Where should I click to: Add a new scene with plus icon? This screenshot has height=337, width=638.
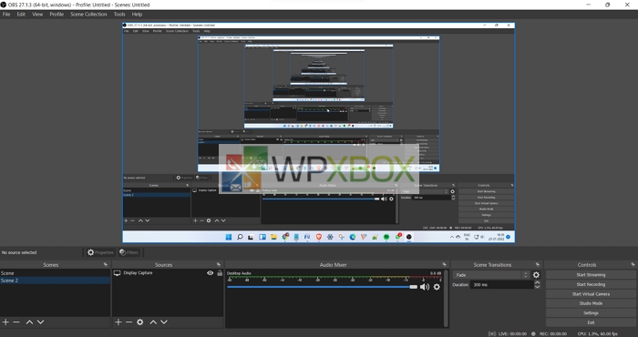(5, 322)
